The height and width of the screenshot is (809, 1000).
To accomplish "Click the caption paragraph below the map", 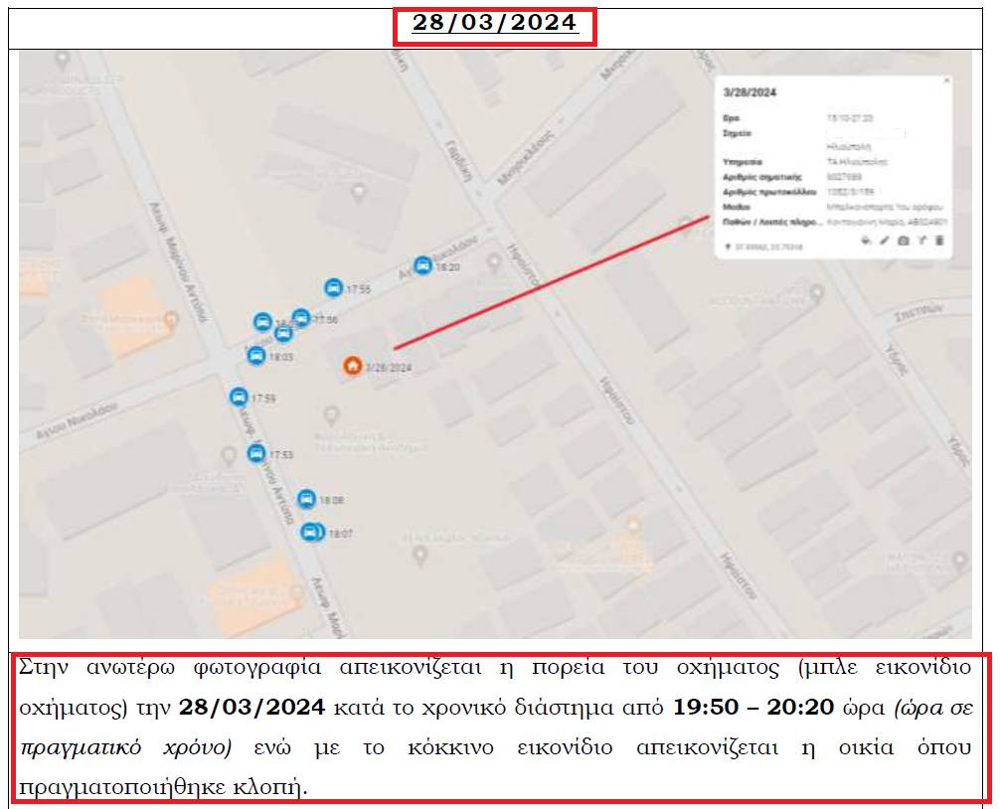I will coord(495,728).
